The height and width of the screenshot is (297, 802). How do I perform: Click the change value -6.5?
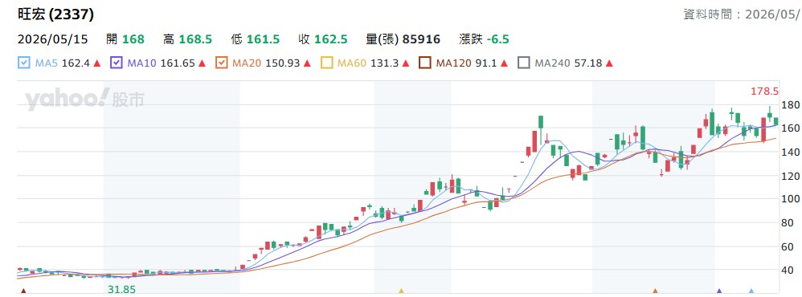(498, 39)
